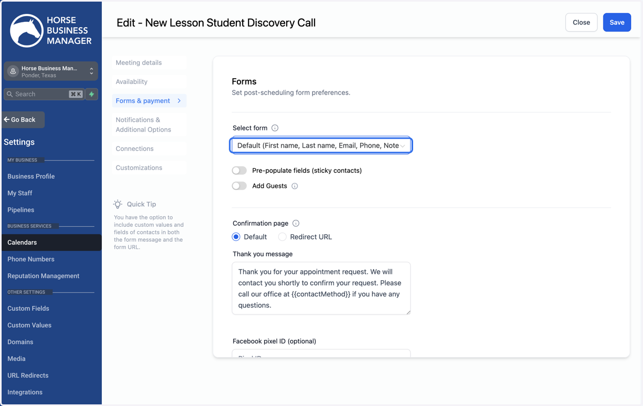Open the Select form info tooltip icon

(x=275, y=128)
